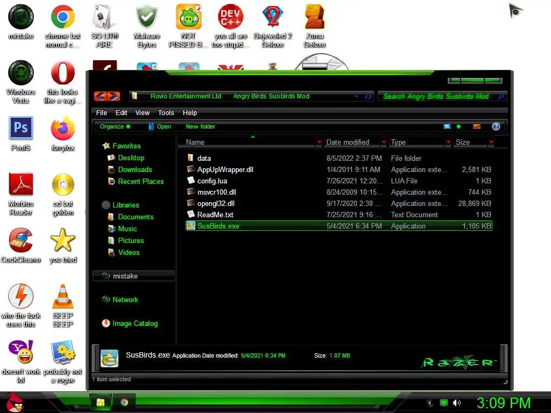Click the Chrome taskbar button

click(x=124, y=402)
